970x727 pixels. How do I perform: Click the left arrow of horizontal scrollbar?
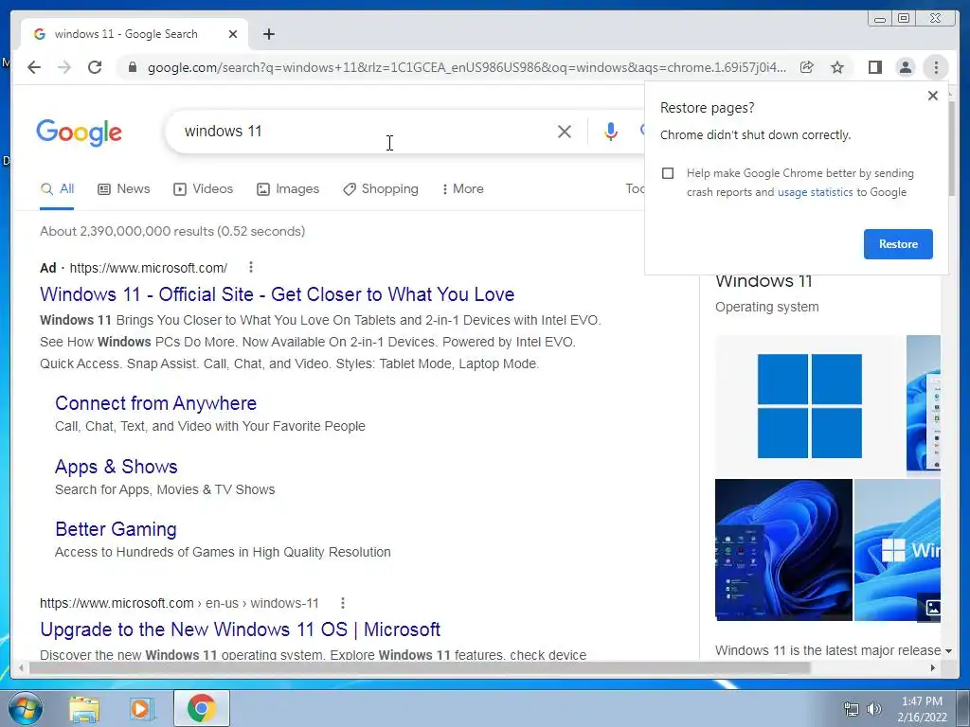(x=21, y=667)
